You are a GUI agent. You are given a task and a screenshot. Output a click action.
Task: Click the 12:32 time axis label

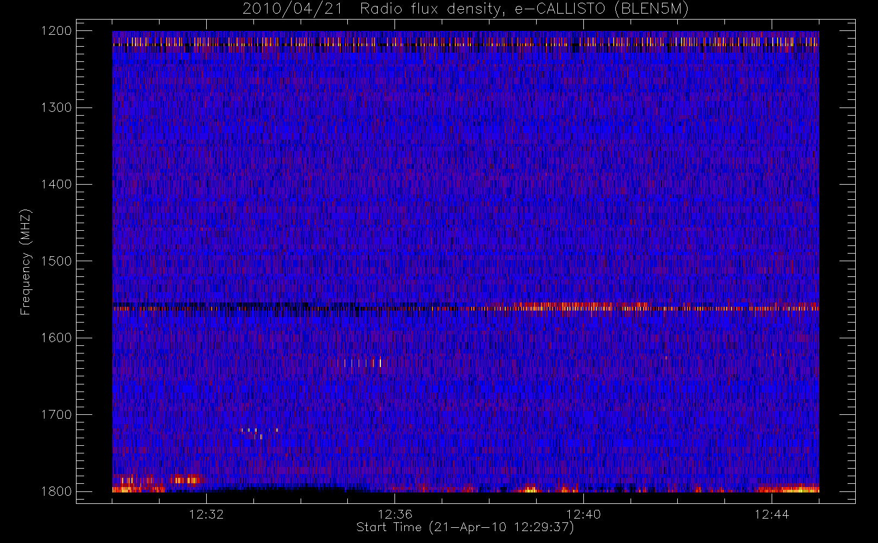coord(206,514)
